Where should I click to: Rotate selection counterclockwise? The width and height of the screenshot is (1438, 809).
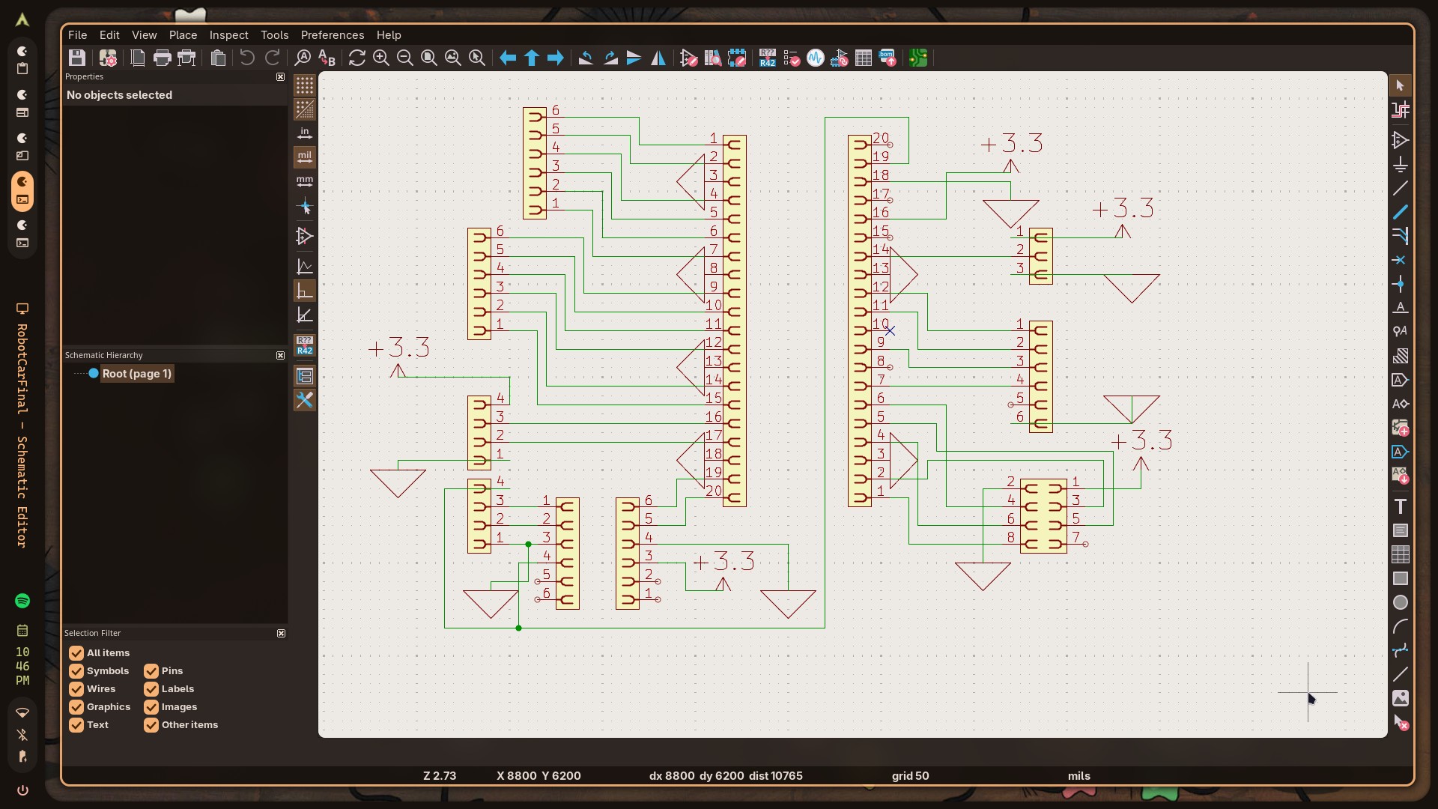pyautogui.click(x=586, y=58)
